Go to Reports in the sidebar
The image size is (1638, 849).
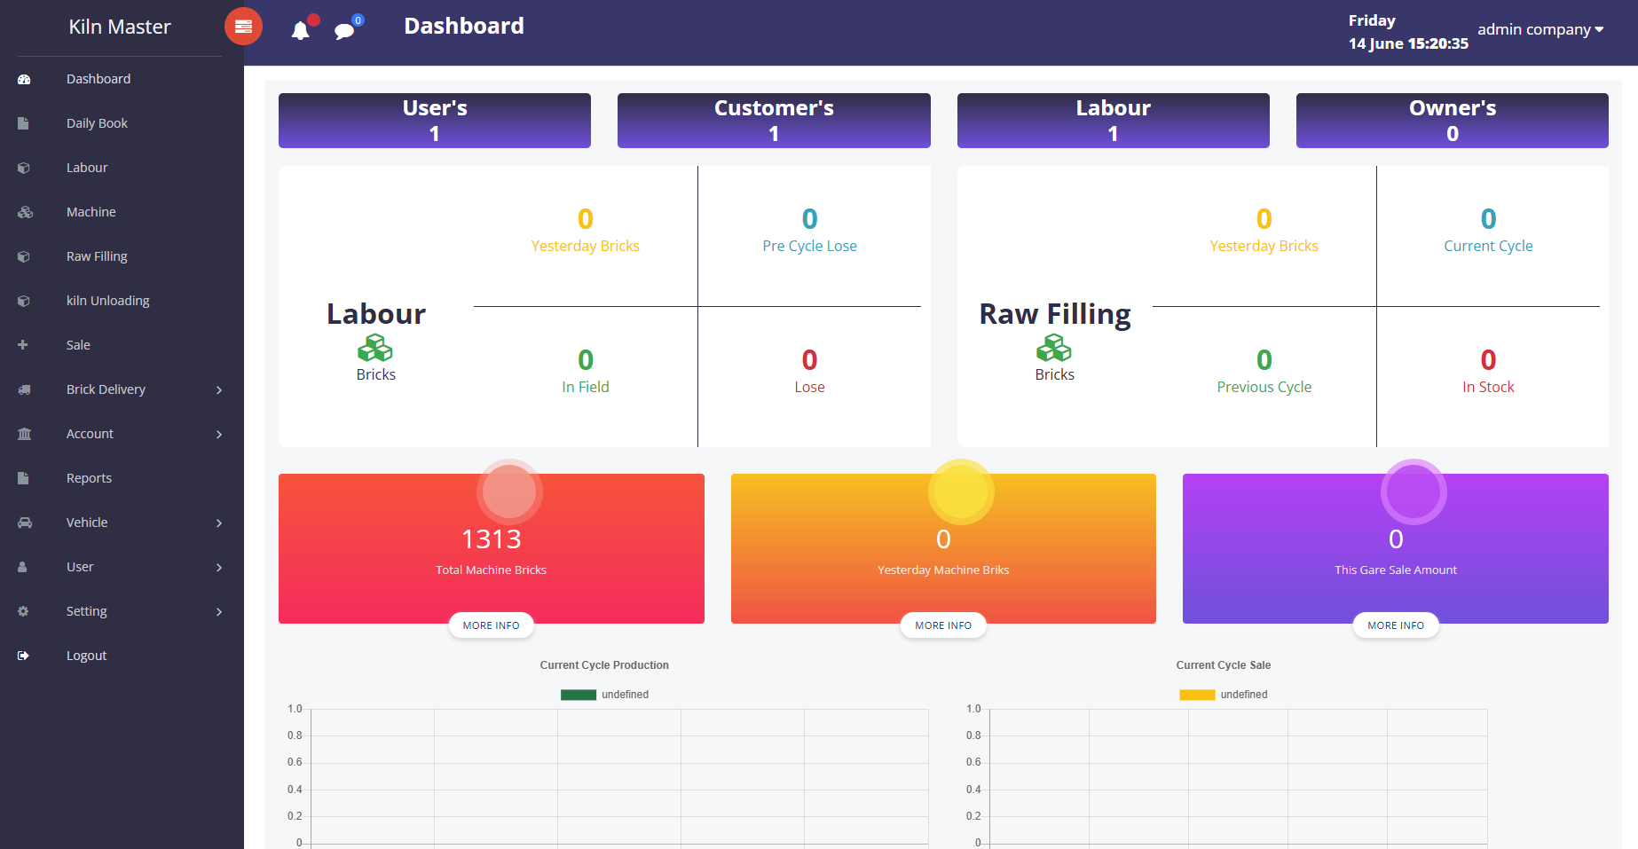89,478
